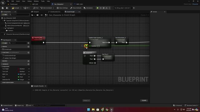The width and height of the screenshot is (200, 112).
Task: Close the Event Graph tab
Action: pyautogui.click(x=79, y=12)
